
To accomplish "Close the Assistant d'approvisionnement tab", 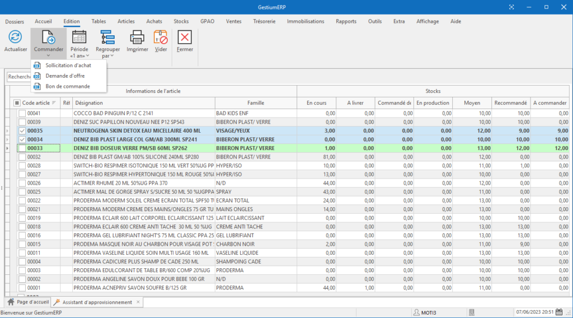I will click(138, 302).
